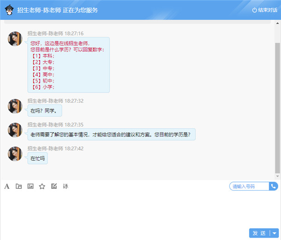Click the 在吗？同学。 message bubble

[44, 111]
